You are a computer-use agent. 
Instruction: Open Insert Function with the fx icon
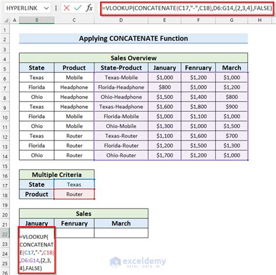(x=89, y=8)
